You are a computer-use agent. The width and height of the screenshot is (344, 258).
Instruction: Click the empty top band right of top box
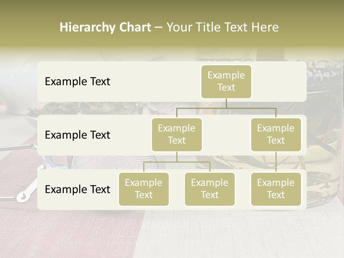pos(279,82)
